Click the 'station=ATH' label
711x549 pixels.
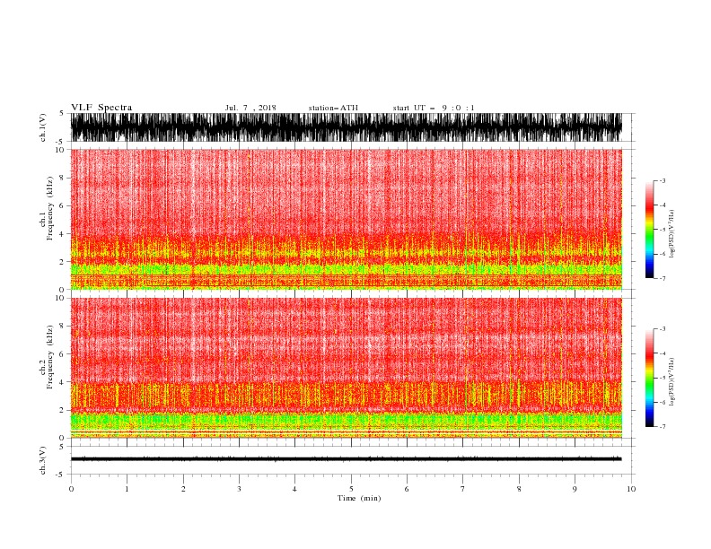(333, 108)
